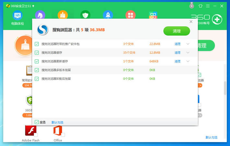Open the blue rocket speedup icon
Image resolution: width=230 pixels, height=146 pixels.
point(108,15)
